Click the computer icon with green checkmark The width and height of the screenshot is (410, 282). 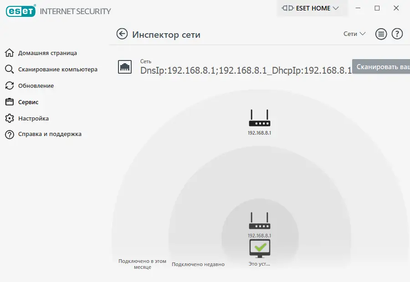(260, 248)
